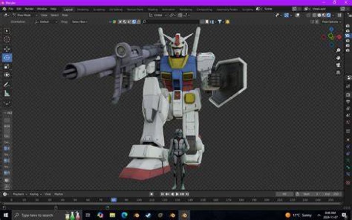Toggle show gizmo button in header
This screenshot has height=220, width=352.
[x=286, y=15]
